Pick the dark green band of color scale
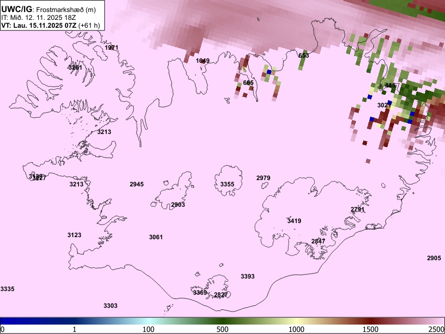The image size is (445, 334). tap(222, 321)
